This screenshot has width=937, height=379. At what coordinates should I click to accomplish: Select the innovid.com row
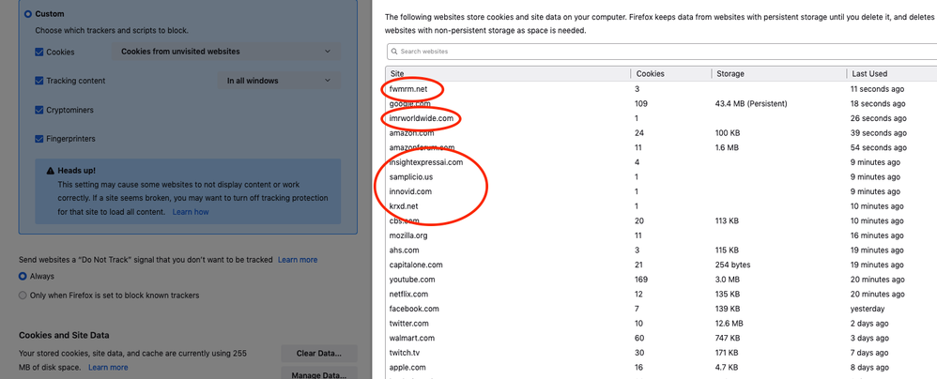click(x=662, y=191)
